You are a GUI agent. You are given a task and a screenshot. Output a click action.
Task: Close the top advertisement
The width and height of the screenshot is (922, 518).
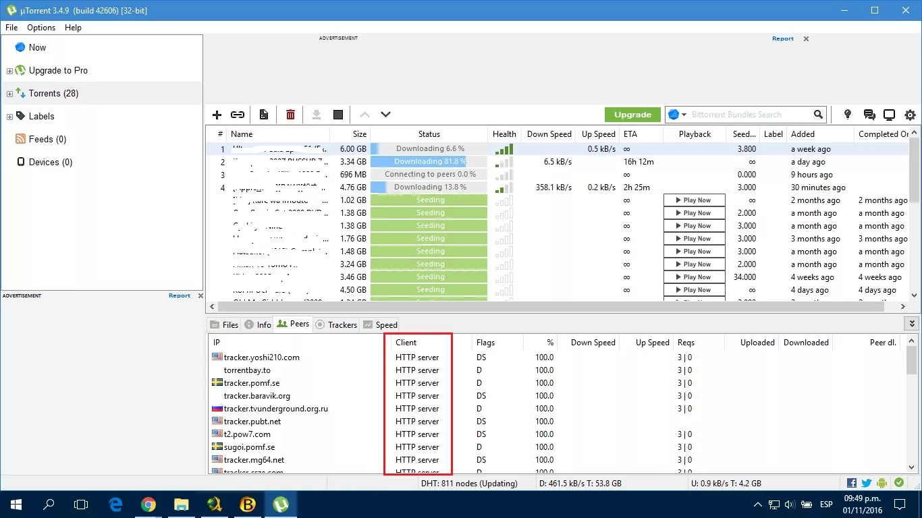[x=806, y=39]
